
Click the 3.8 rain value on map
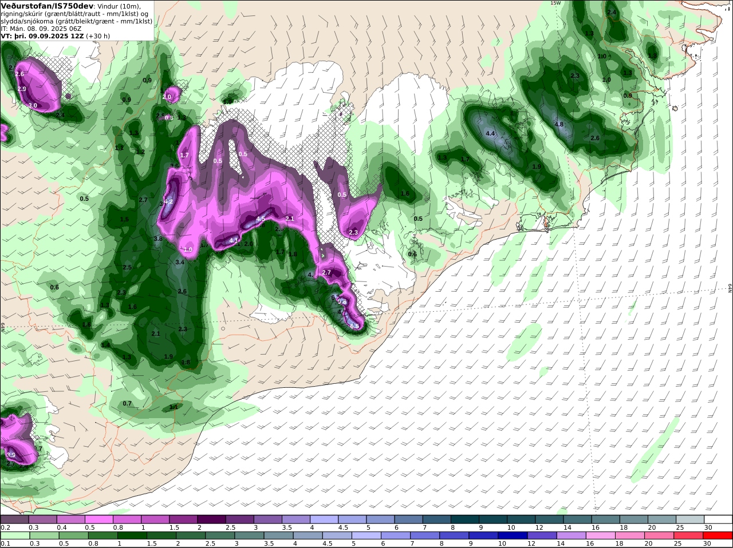pos(158,239)
